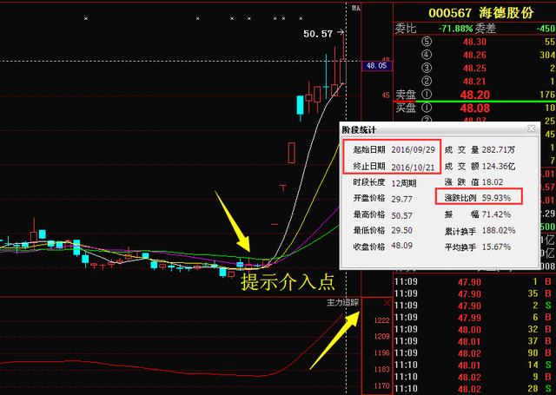Image resolution: width=556 pixels, height=395 pixels.
Task: Click the price axis label 45
Action: [386, 95]
